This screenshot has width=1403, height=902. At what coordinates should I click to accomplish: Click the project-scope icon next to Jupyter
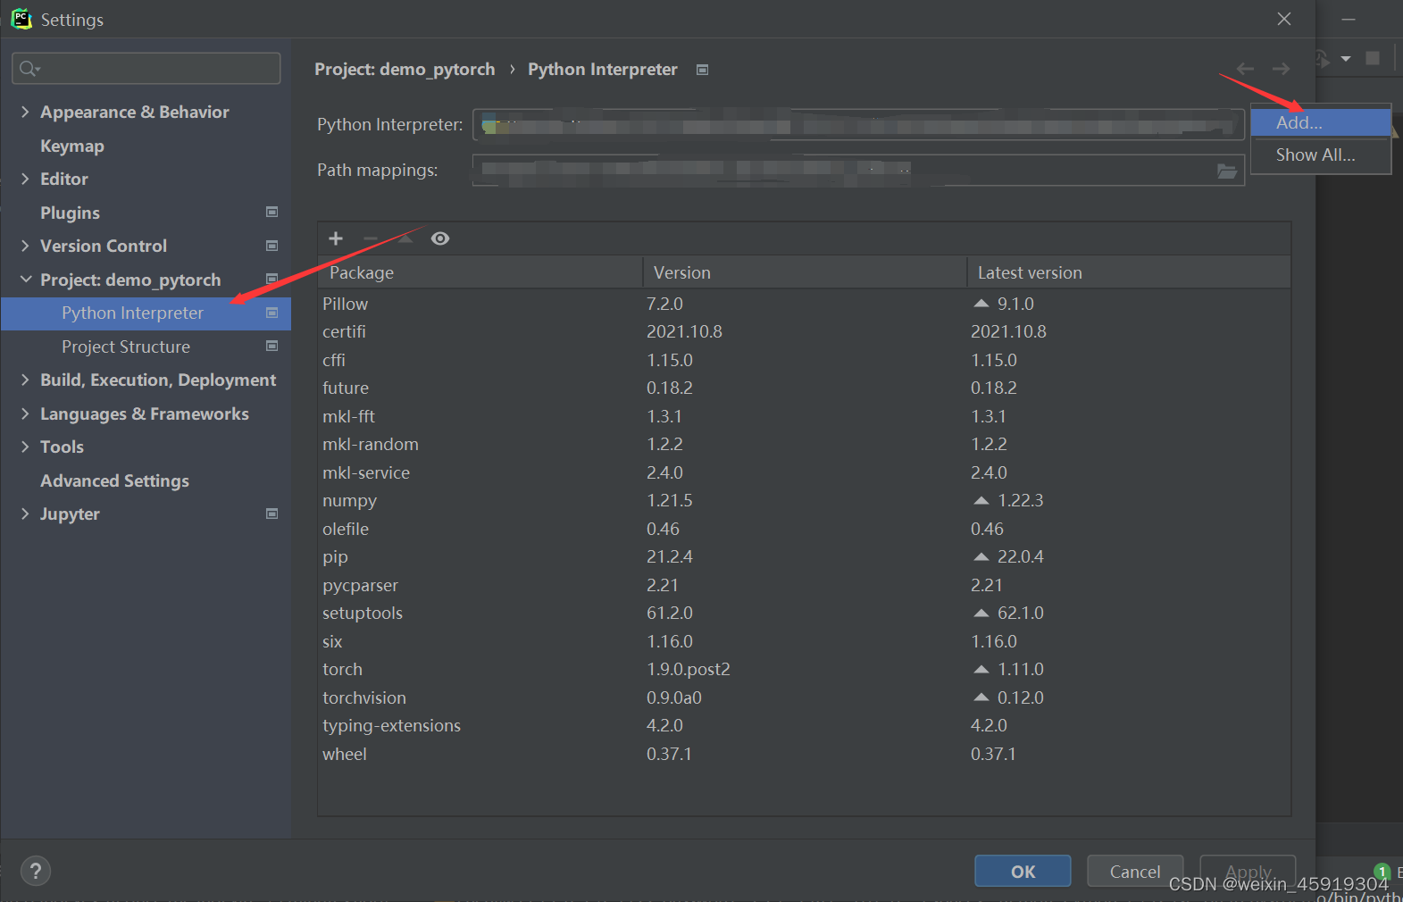point(272,514)
